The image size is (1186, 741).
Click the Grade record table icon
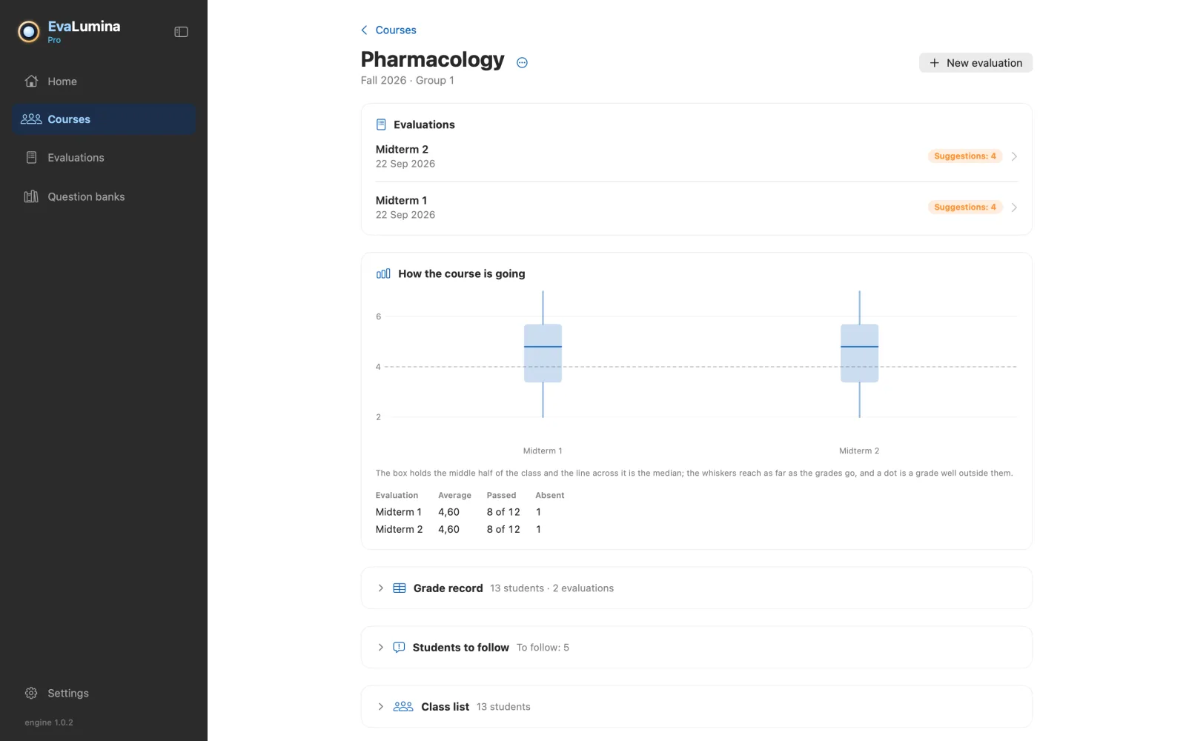pyautogui.click(x=400, y=588)
